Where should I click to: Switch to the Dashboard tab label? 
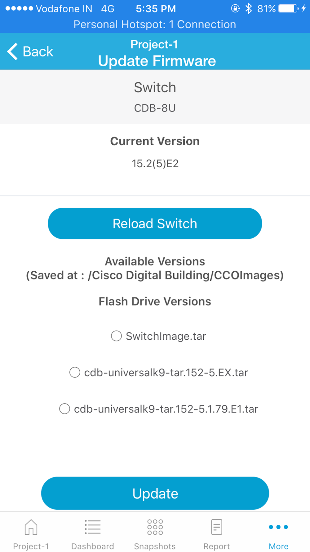[x=93, y=546]
